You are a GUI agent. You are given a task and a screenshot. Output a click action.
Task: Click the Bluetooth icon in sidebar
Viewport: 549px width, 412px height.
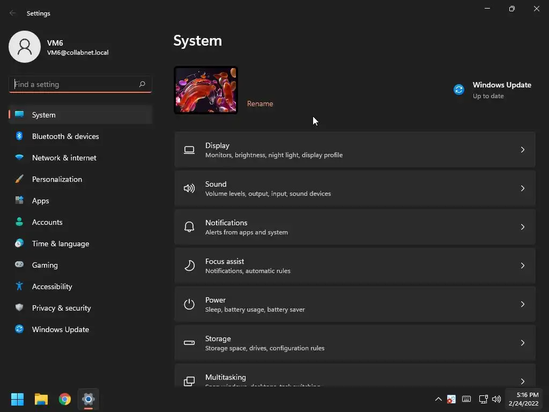point(19,136)
